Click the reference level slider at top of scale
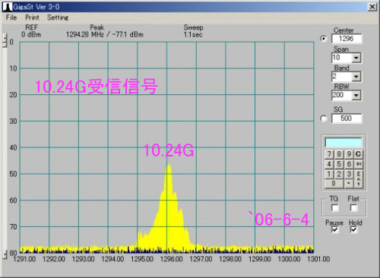Viewport: 380px width, 278px height. click(5, 40)
